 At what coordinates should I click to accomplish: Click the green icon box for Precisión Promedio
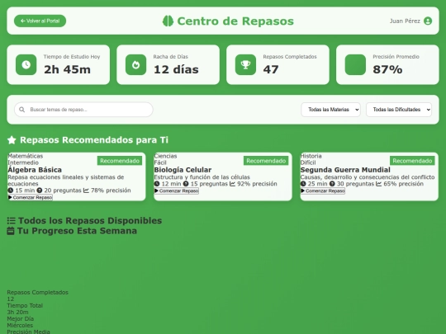pyautogui.click(x=355, y=65)
